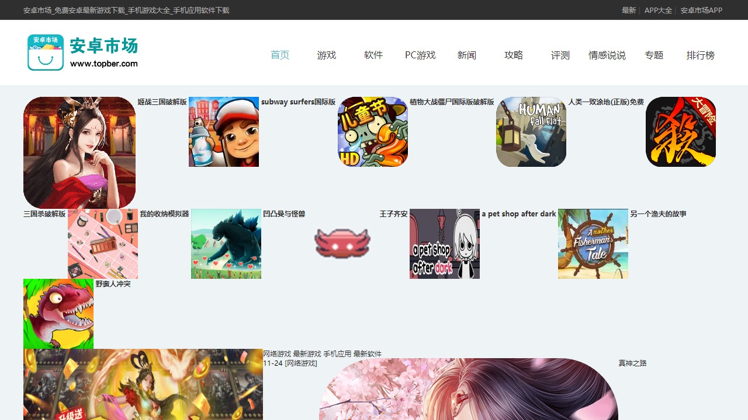Open the Human Fall Flat game icon
The image size is (748, 420).
[531, 132]
